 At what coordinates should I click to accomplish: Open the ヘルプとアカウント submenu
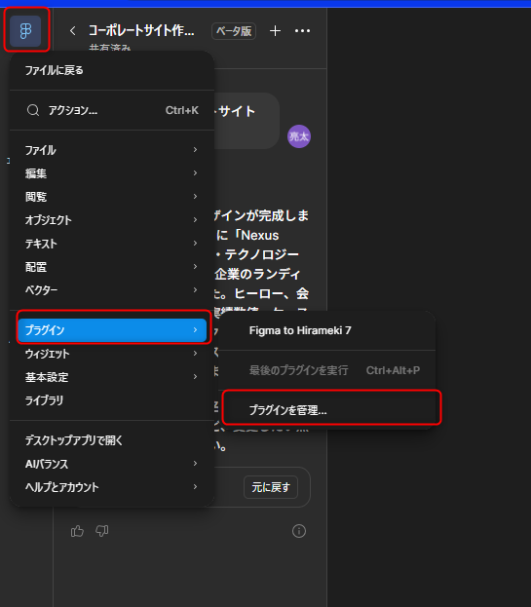point(112,487)
